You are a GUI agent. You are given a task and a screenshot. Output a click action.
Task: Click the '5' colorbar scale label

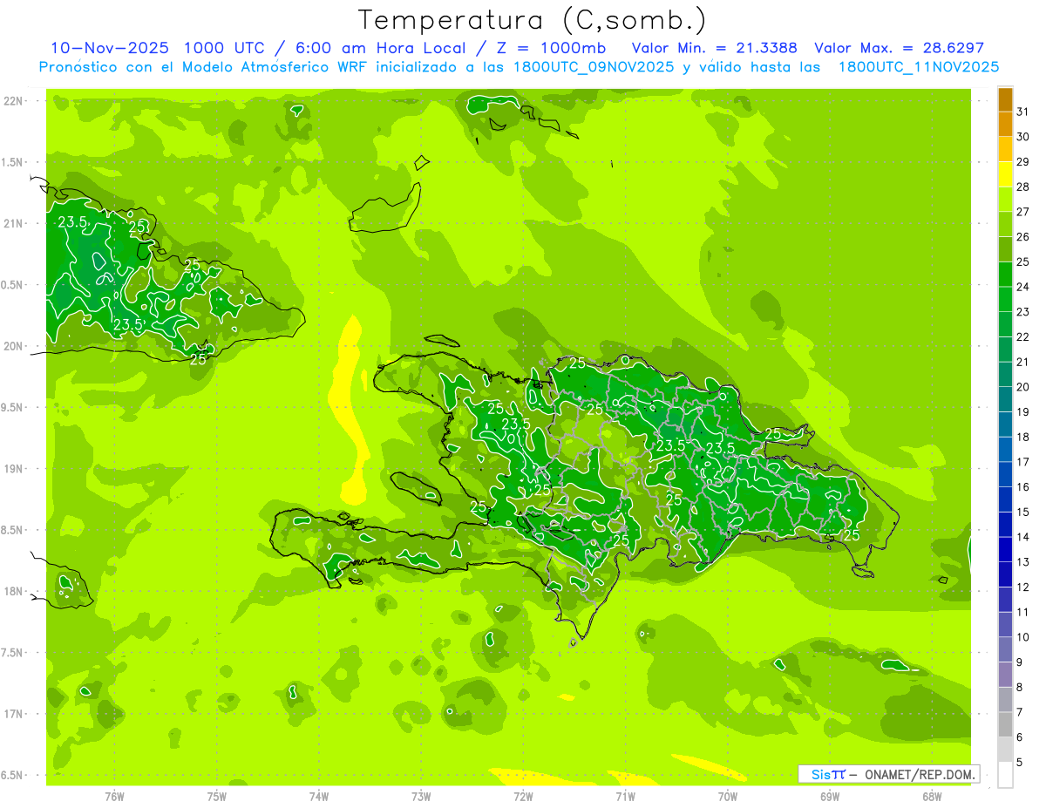click(x=1020, y=763)
